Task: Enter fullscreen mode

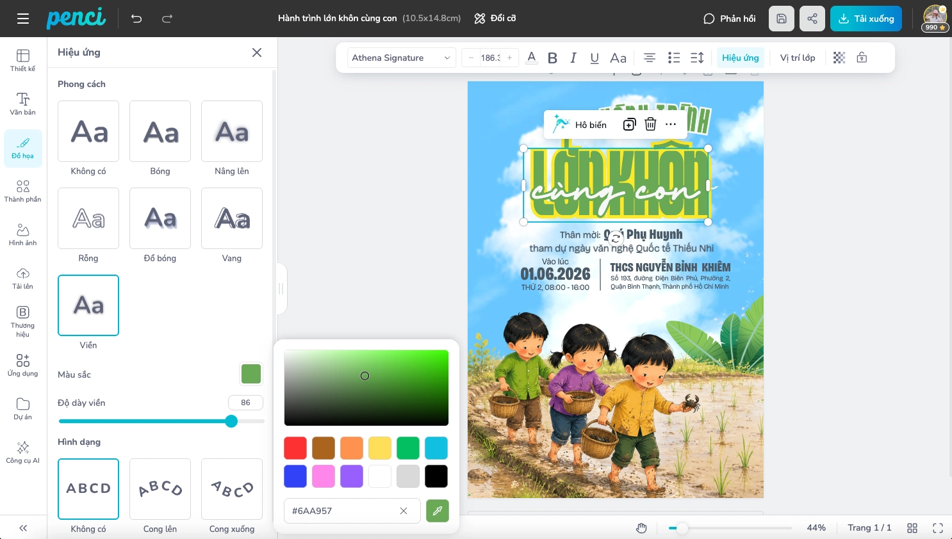Action: 938,528
